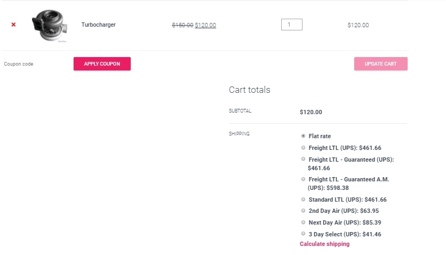Click the Coupon code input field
446x255 pixels.
[x=36, y=64]
